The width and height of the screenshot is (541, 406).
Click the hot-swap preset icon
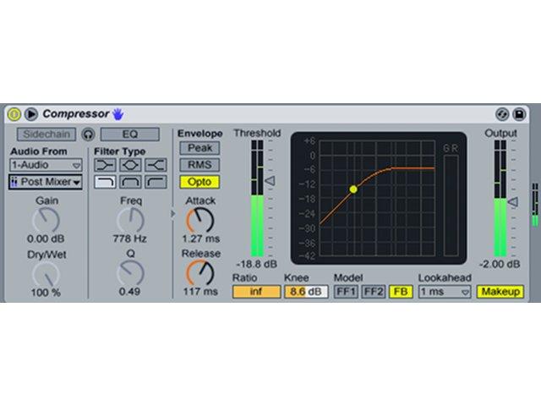(x=502, y=114)
